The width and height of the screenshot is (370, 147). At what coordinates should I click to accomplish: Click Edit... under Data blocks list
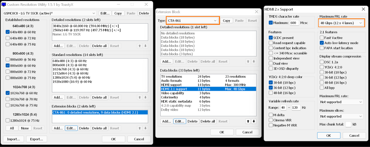(180, 121)
